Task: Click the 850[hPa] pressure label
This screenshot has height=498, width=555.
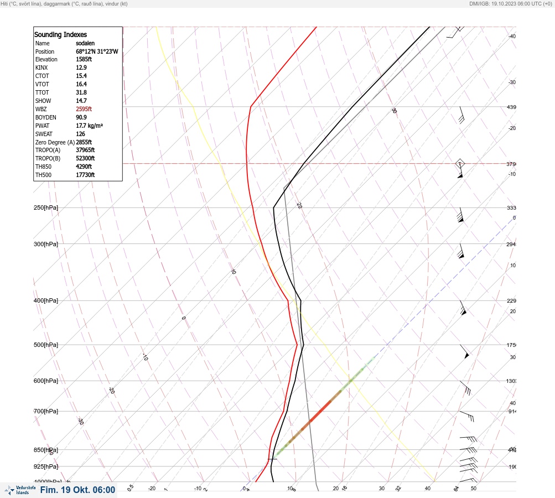Action: [x=46, y=450]
